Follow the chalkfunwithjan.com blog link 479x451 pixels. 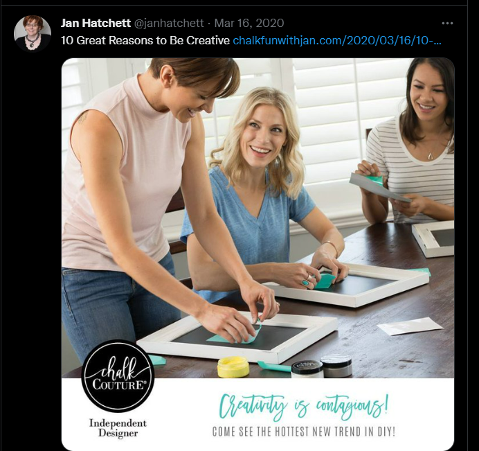pos(337,40)
